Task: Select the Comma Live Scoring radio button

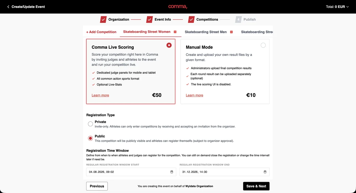Action: 169,45
